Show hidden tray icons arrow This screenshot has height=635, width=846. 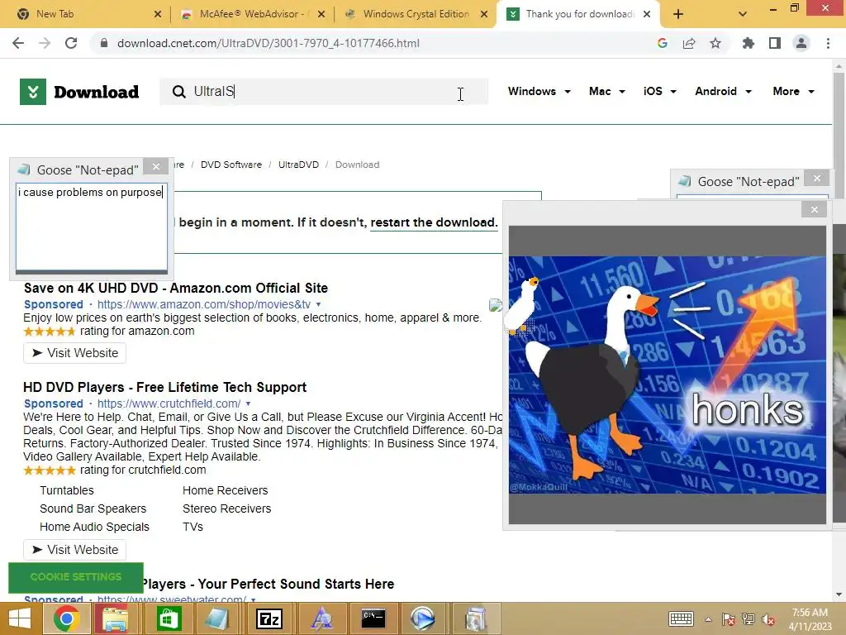(708, 619)
